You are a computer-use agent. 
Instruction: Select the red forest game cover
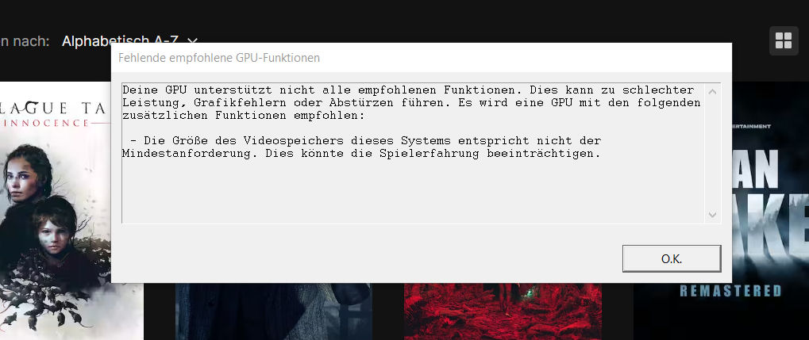coord(503,311)
